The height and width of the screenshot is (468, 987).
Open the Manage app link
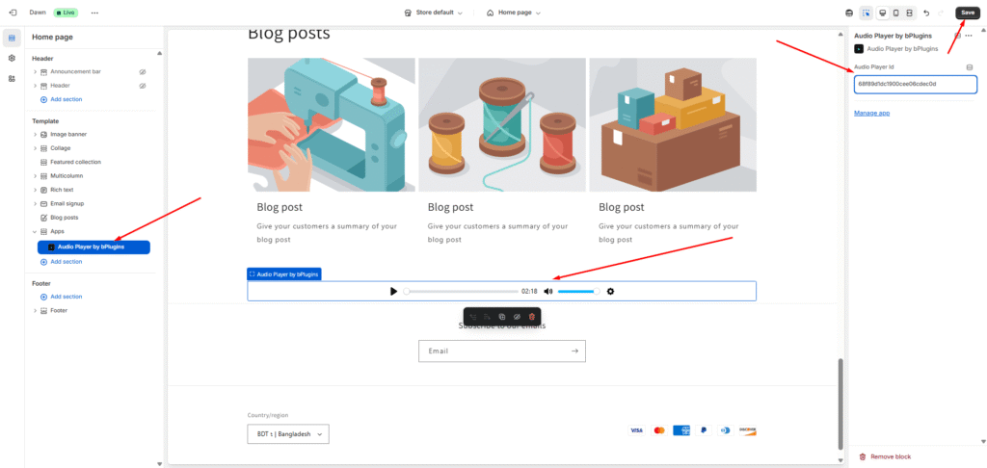coord(871,113)
